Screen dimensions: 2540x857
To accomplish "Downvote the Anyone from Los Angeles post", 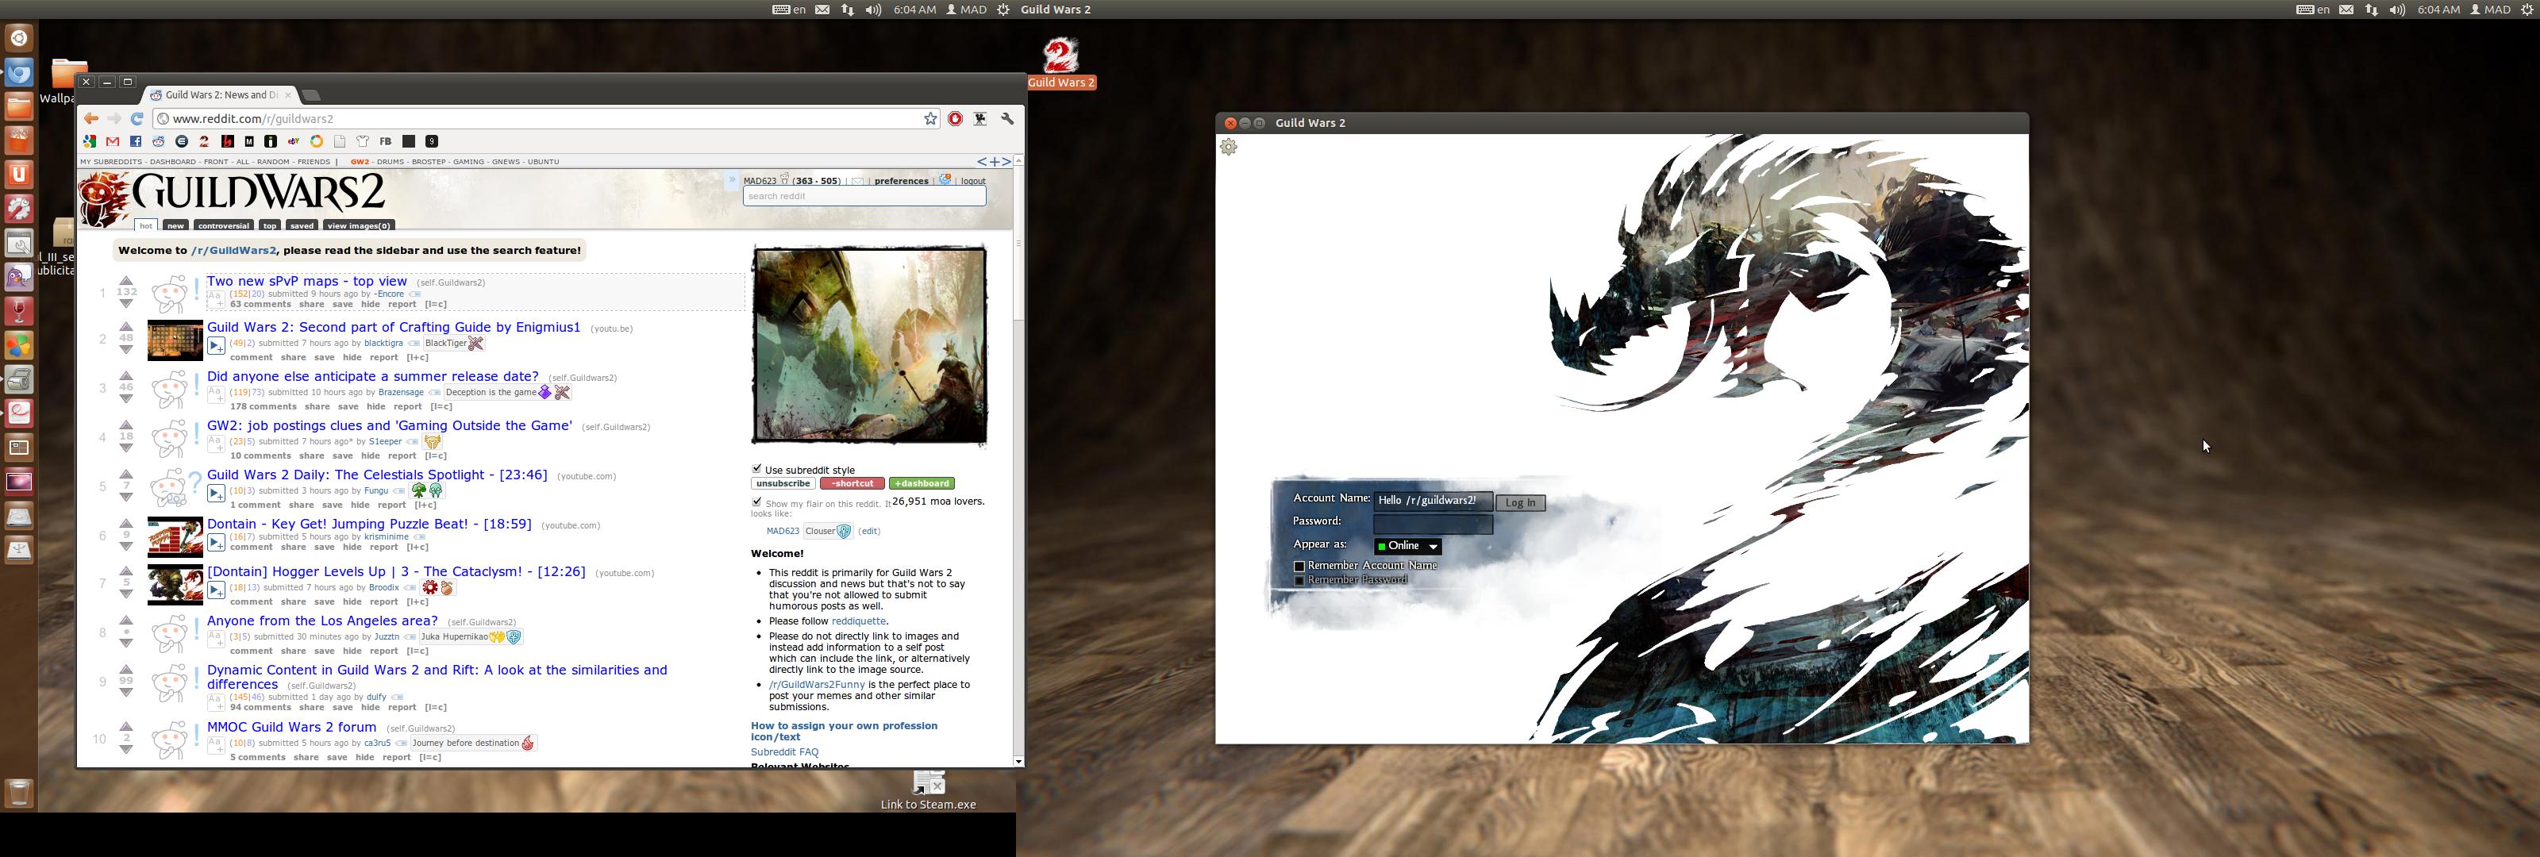I will click(126, 643).
